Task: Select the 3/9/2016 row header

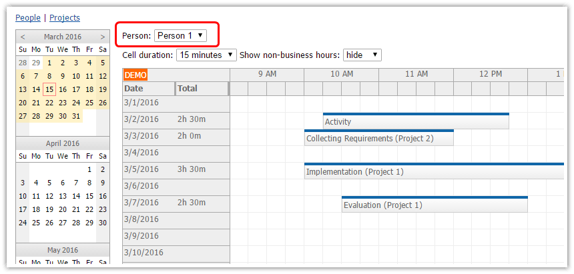Action: tap(176, 237)
